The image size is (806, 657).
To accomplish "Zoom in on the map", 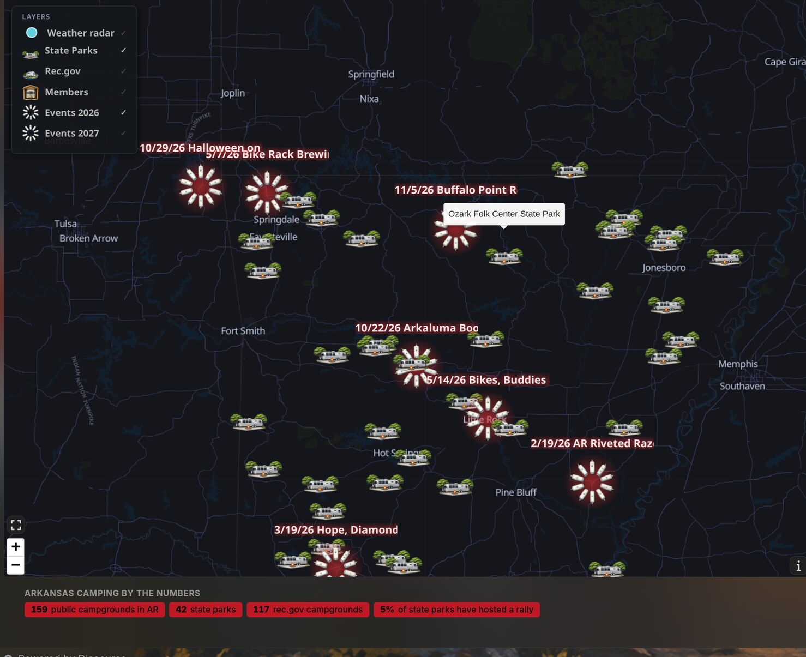I will click(16, 546).
